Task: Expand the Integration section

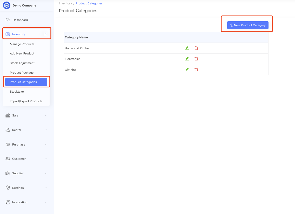Action: 46,202
